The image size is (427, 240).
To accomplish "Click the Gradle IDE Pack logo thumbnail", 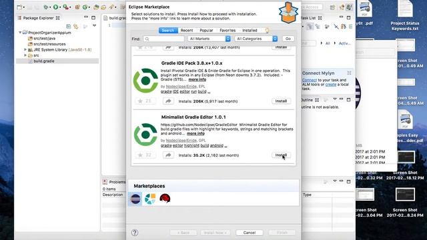I will tap(145, 81).
